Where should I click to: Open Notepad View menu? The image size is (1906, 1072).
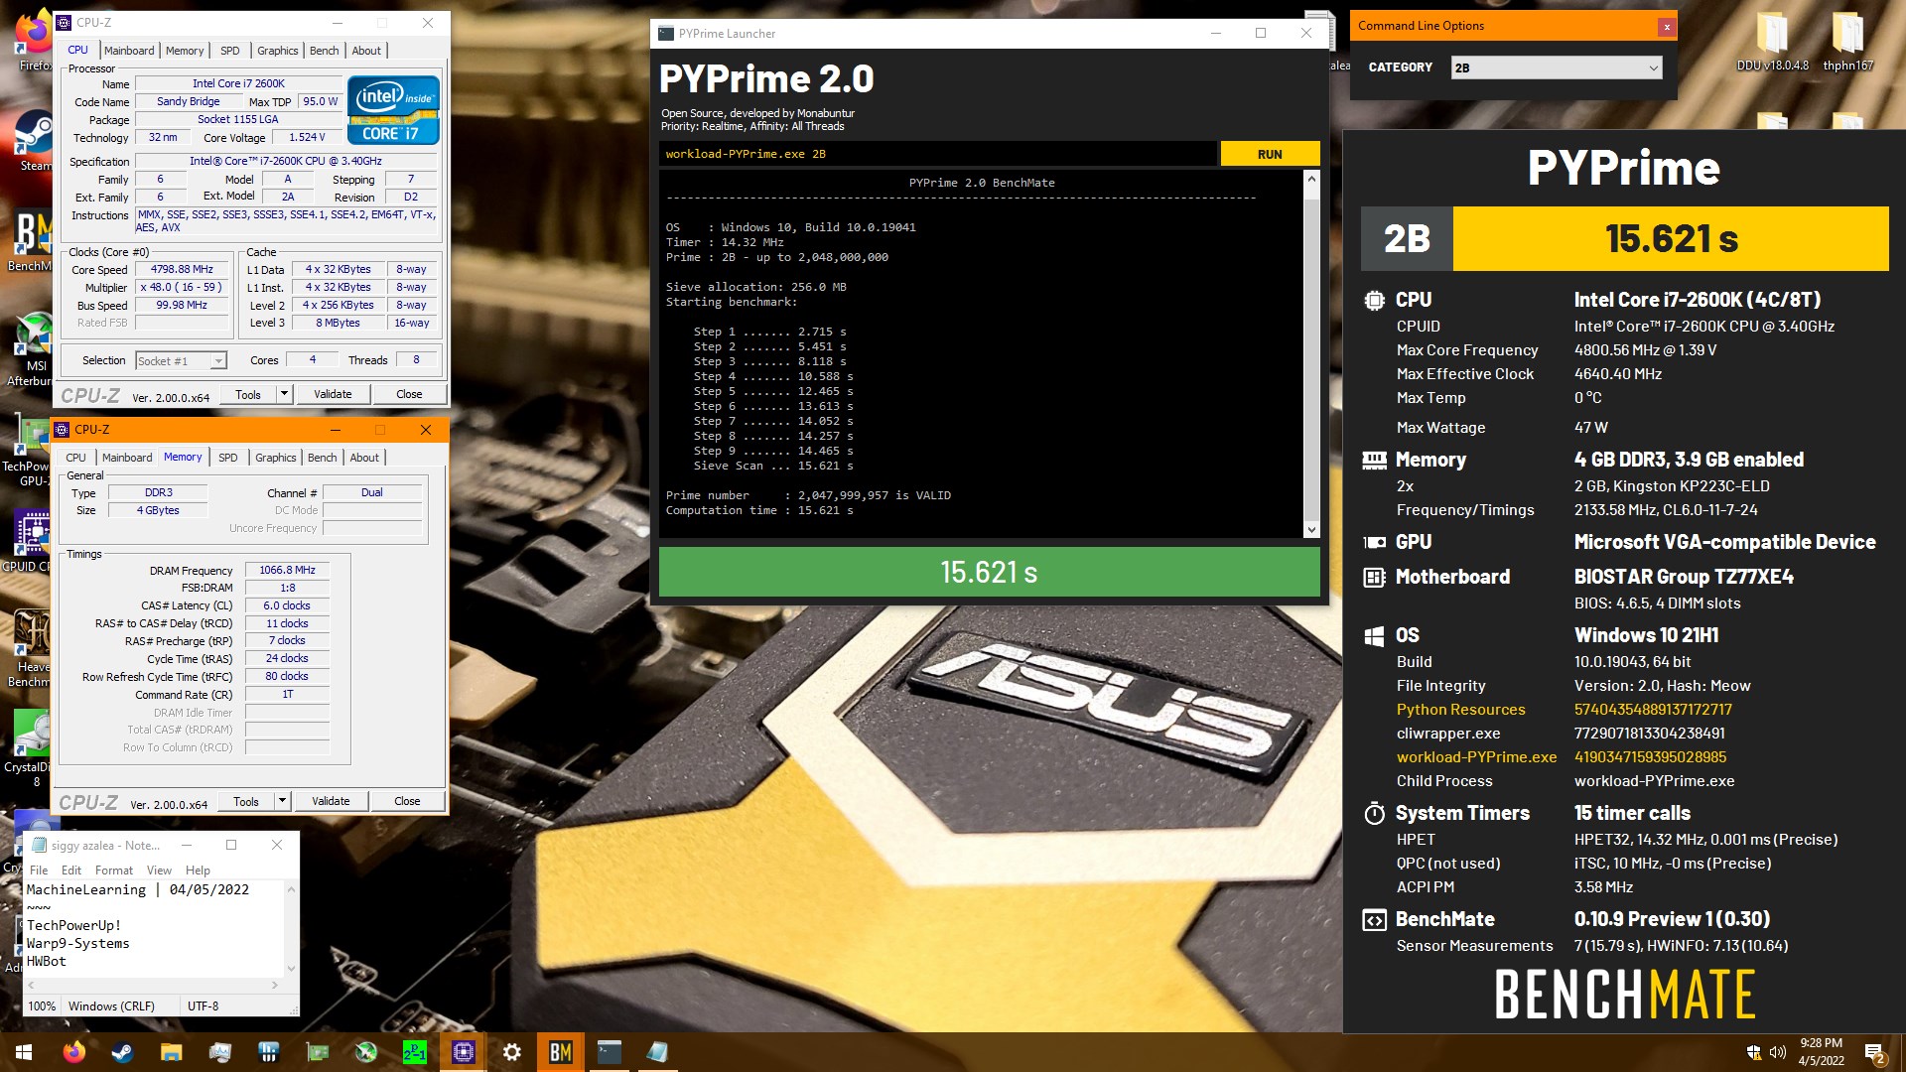click(159, 871)
